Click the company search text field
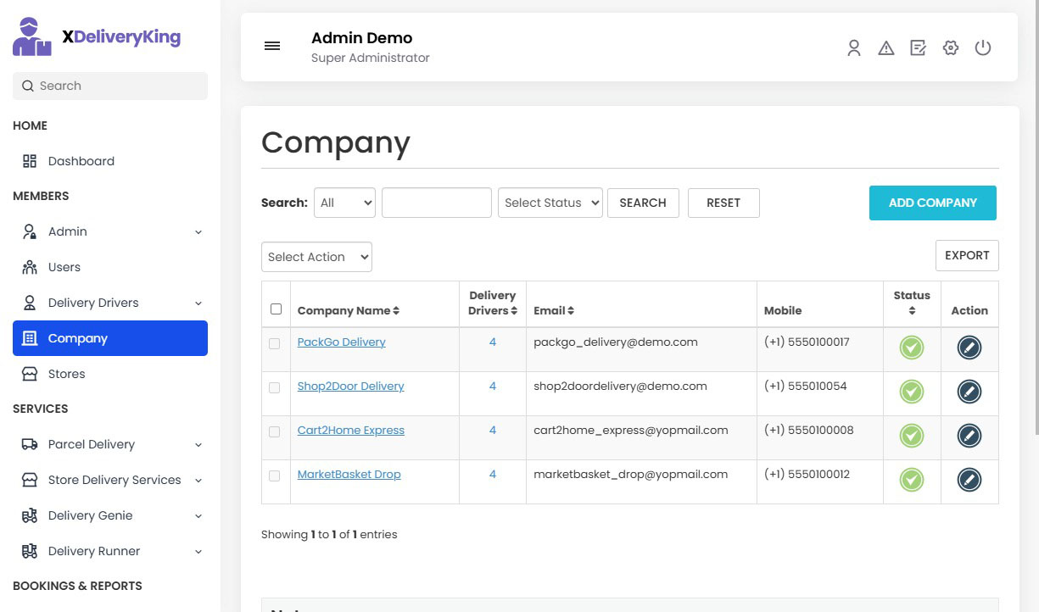The image size is (1039, 612). pos(436,203)
